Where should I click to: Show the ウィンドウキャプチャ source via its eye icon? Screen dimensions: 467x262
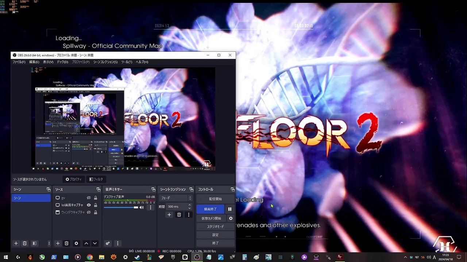pos(89,212)
